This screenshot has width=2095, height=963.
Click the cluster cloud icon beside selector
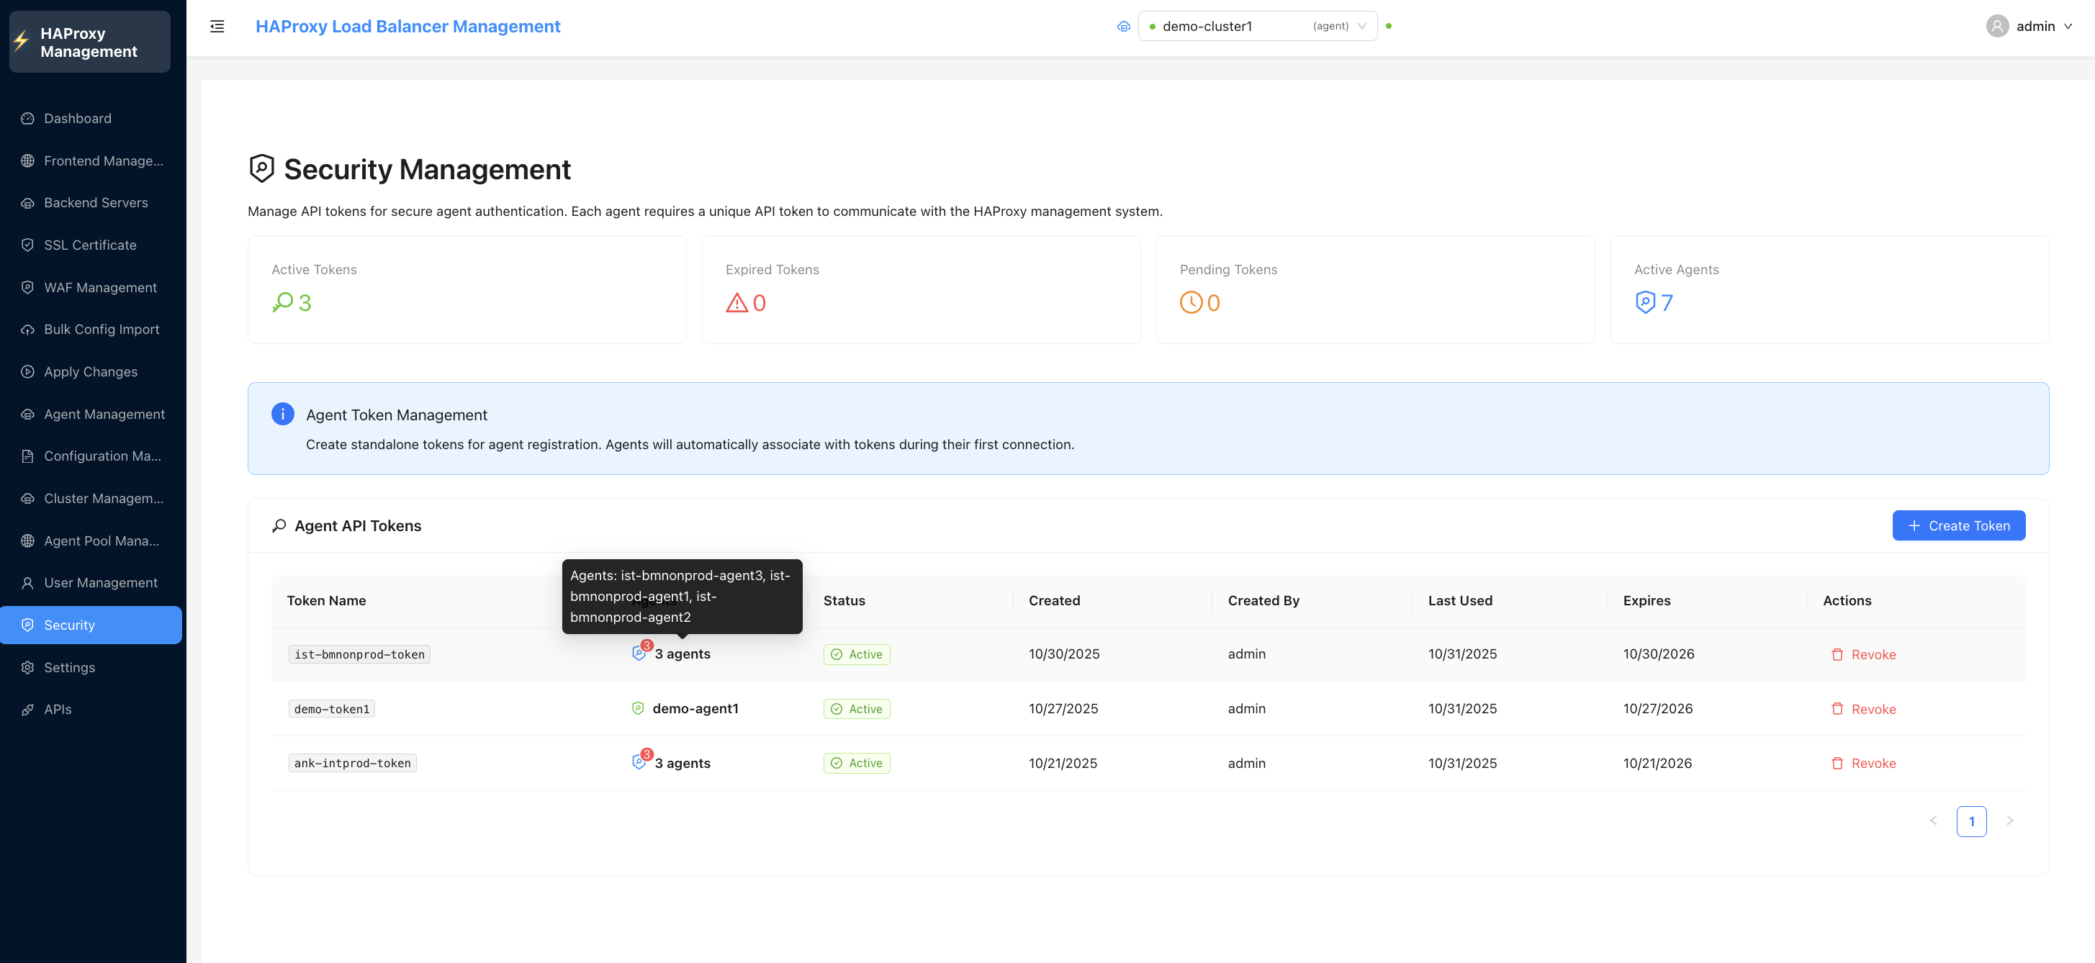pyautogui.click(x=1124, y=27)
